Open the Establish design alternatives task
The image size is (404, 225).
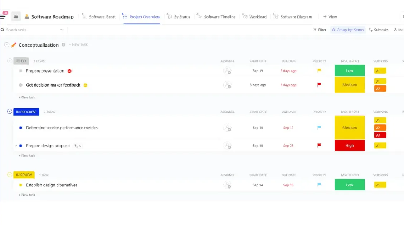[x=52, y=185]
